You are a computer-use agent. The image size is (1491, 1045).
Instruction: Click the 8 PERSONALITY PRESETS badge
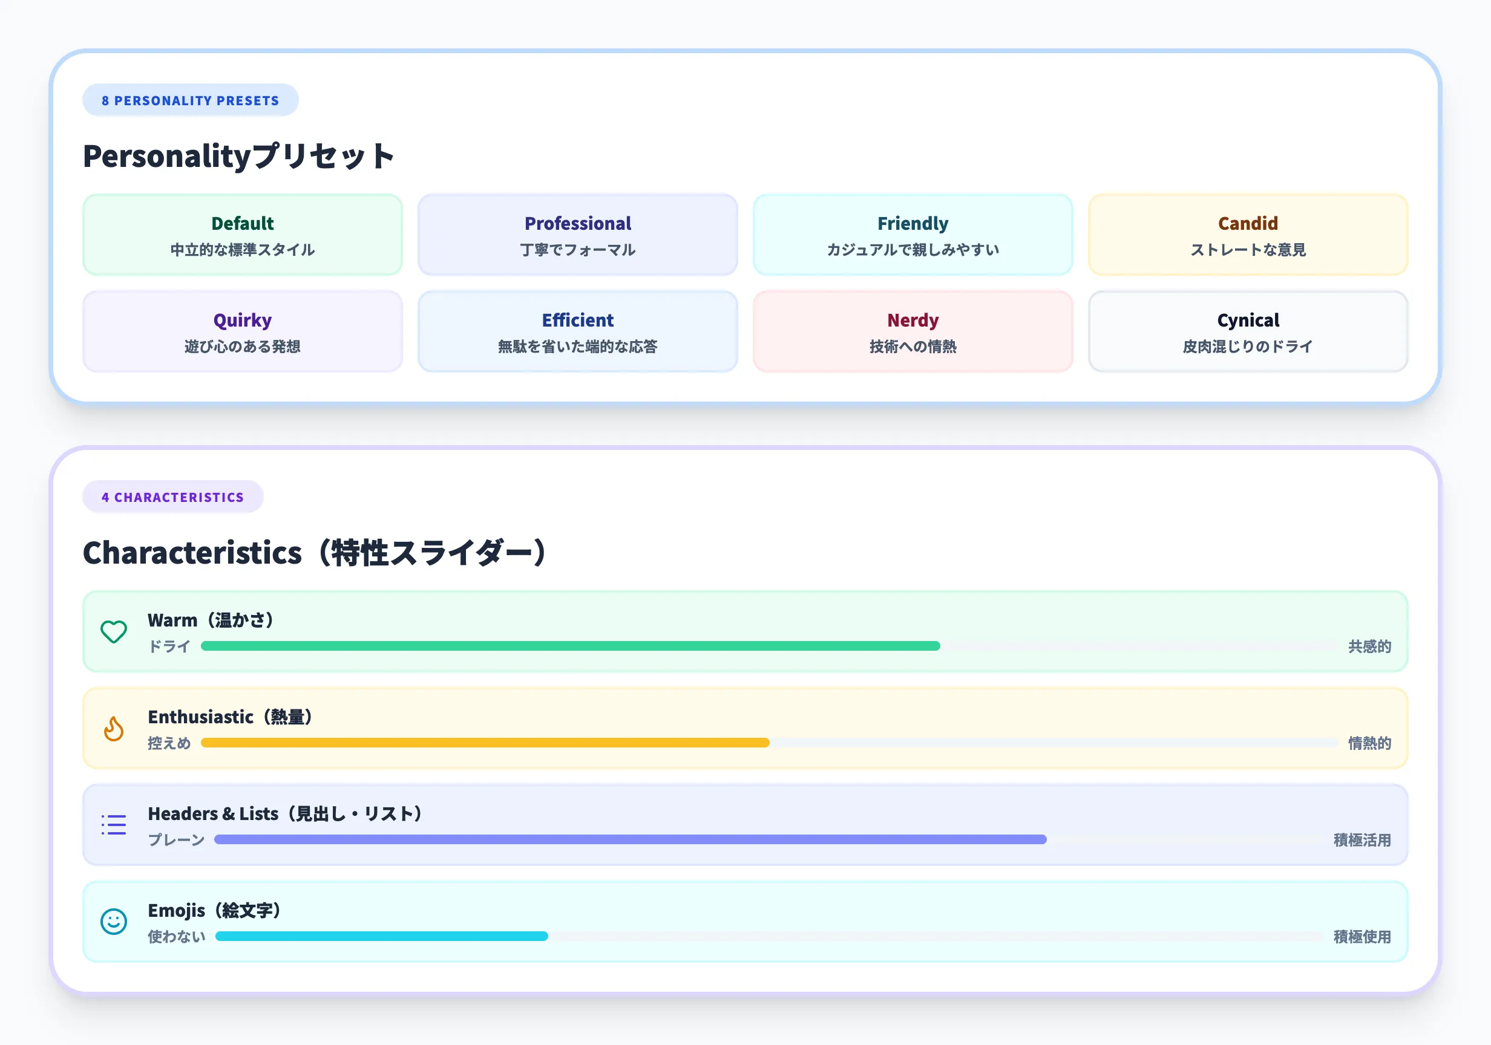[190, 99]
